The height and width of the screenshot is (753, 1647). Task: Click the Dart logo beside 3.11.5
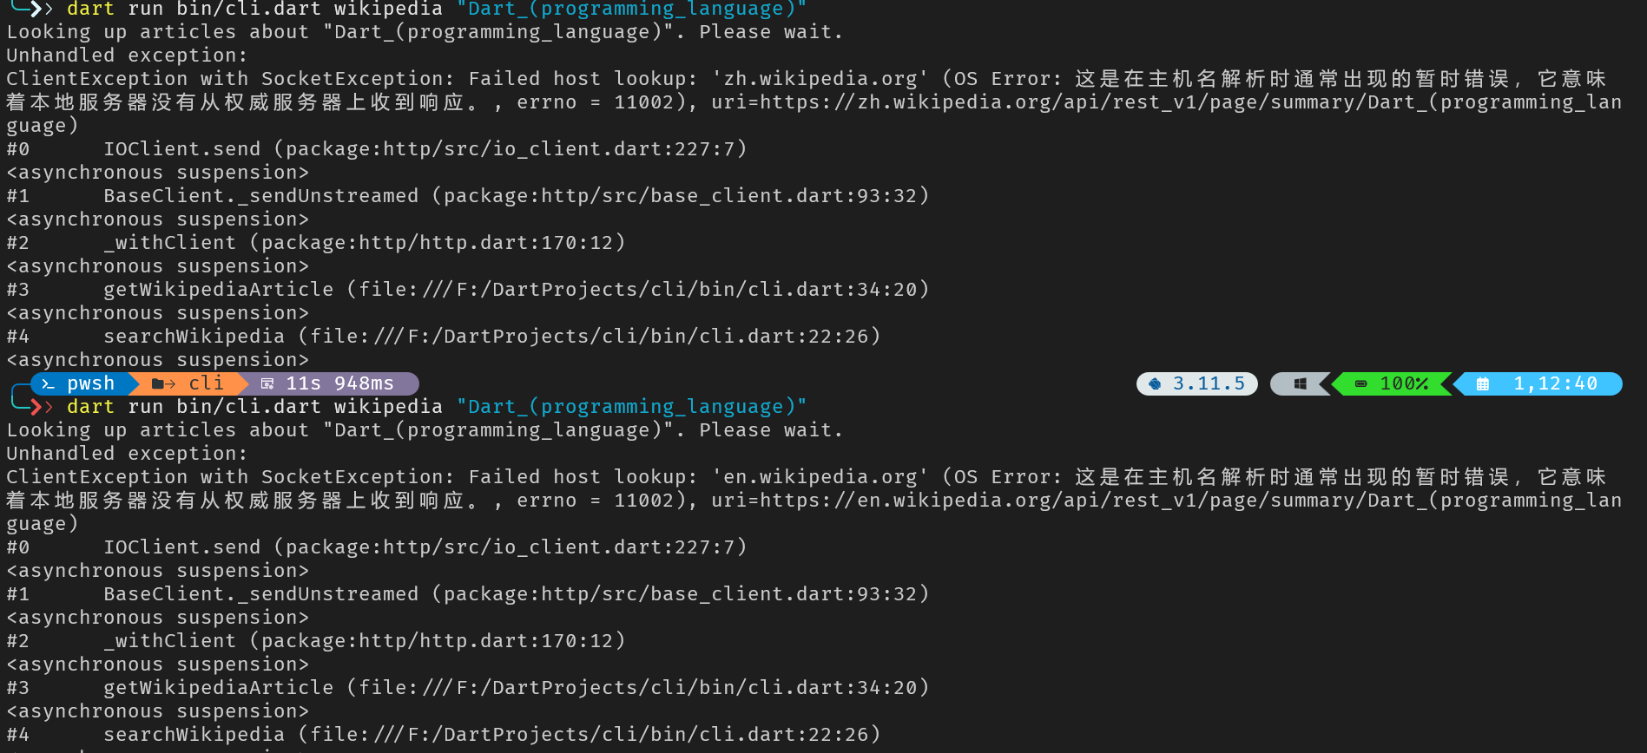click(1155, 383)
